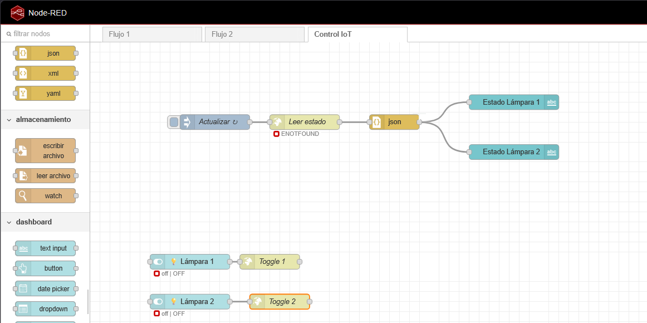The image size is (647, 323).
Task: Click the watch node magnifier icon
Action: pyautogui.click(x=23, y=196)
